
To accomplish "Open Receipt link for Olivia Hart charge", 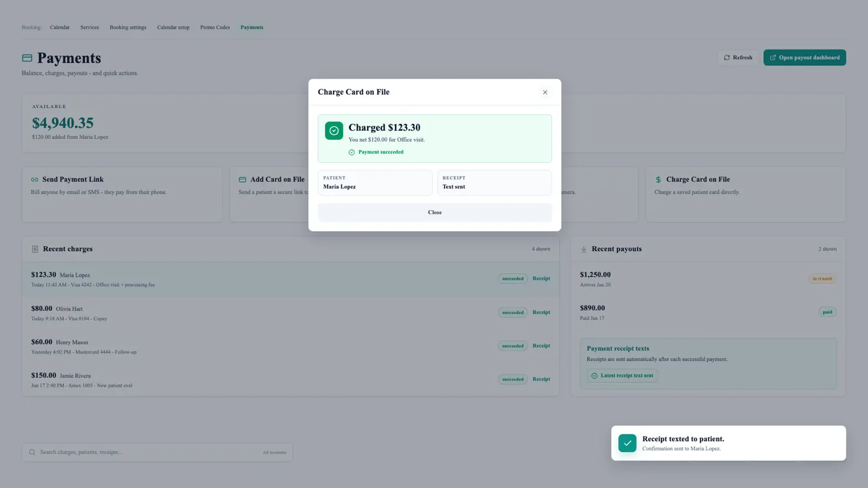I will 541,312.
